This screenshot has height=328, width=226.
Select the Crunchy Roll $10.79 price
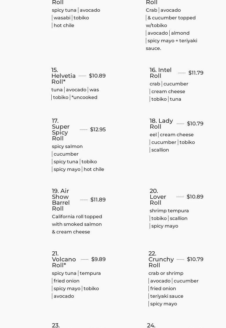pos(195,259)
